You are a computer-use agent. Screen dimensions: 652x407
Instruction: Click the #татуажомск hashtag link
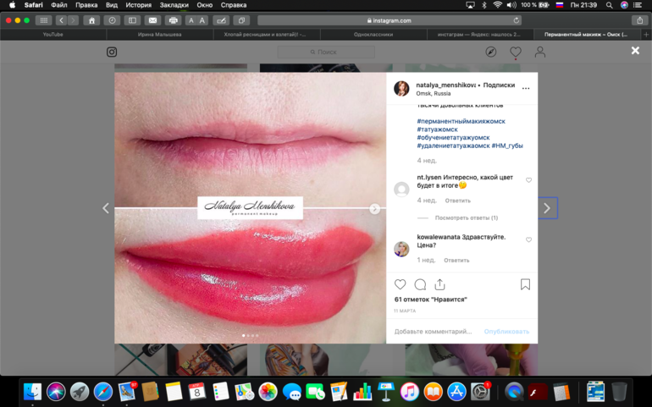click(x=439, y=129)
